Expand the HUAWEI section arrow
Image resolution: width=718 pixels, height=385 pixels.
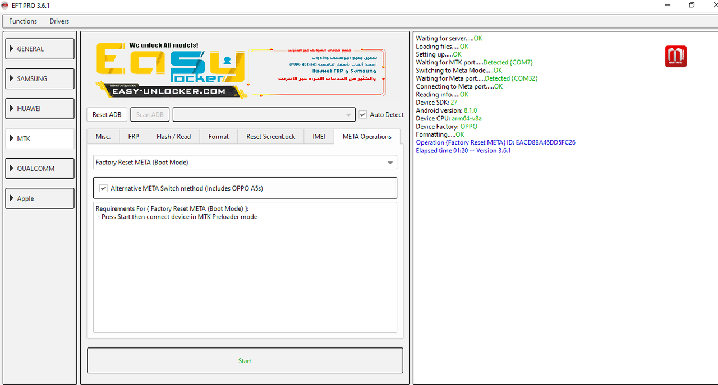(x=11, y=109)
